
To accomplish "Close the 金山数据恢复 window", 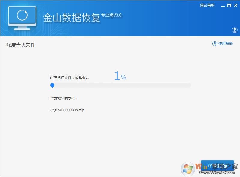I will tap(236, 5).
